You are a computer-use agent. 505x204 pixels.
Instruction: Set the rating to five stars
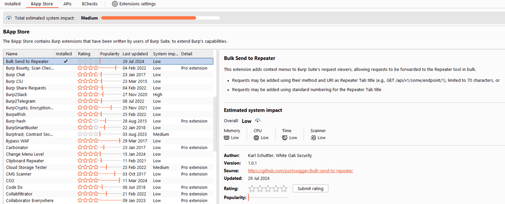[x=284, y=188]
